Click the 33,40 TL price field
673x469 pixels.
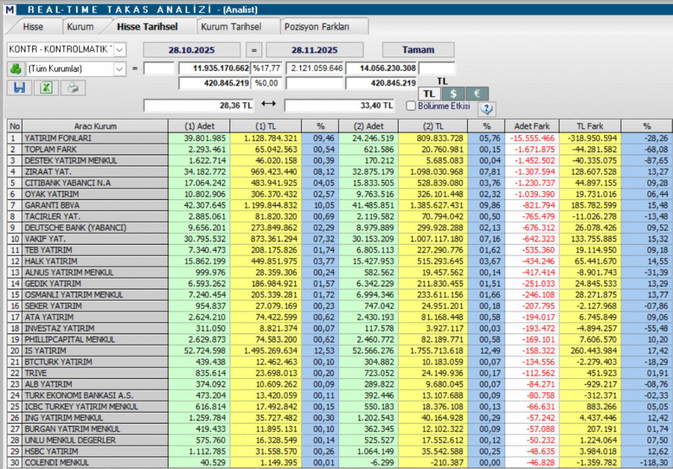pyautogui.click(x=338, y=106)
